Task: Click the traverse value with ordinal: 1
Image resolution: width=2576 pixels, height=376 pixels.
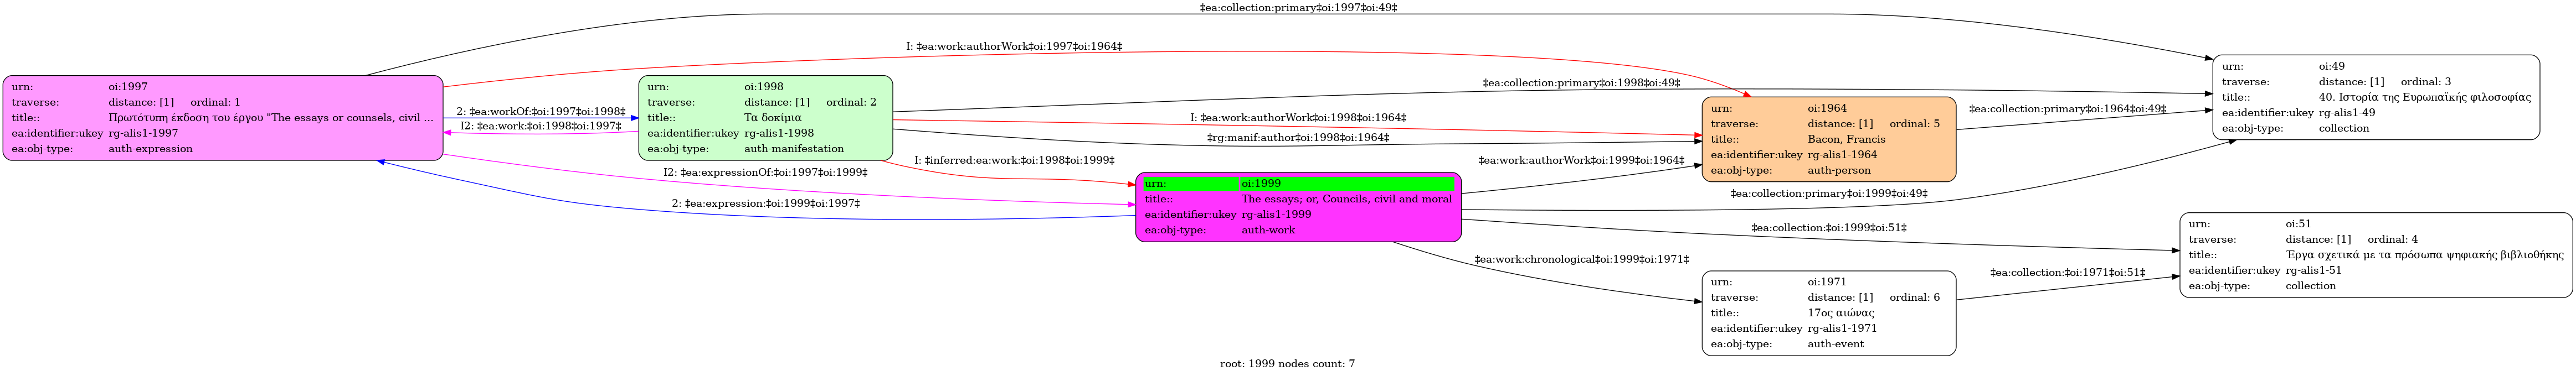Action: [174, 102]
